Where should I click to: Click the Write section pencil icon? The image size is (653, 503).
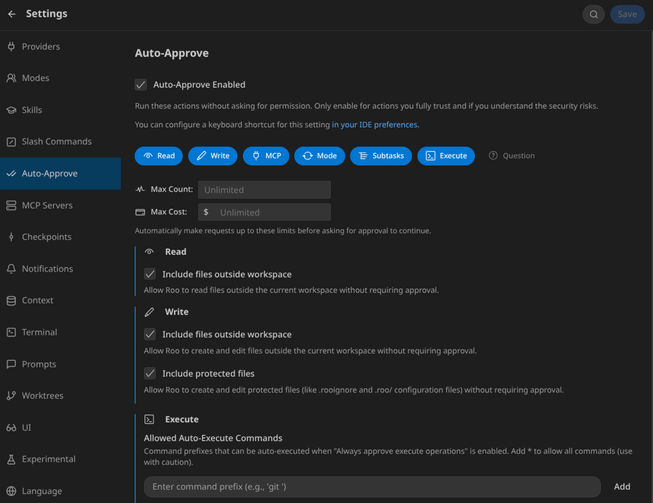[149, 312]
